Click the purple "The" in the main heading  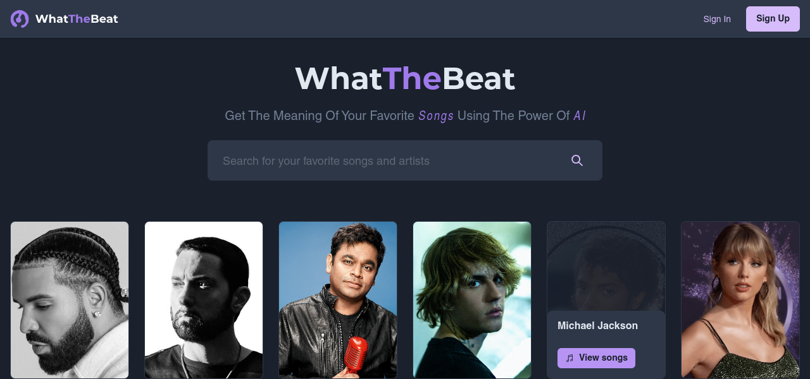(412, 79)
